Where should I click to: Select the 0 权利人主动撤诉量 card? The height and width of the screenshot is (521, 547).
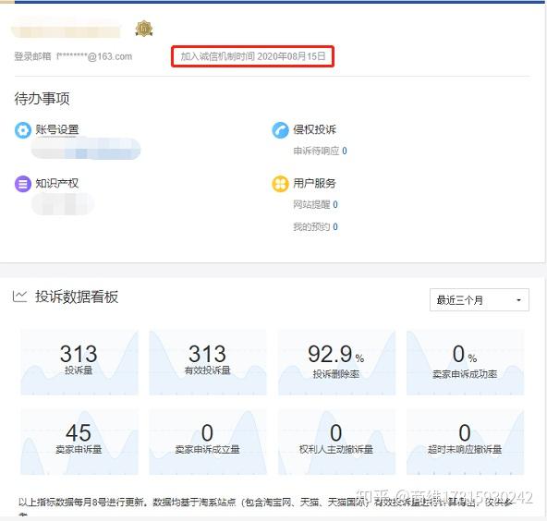(336, 442)
